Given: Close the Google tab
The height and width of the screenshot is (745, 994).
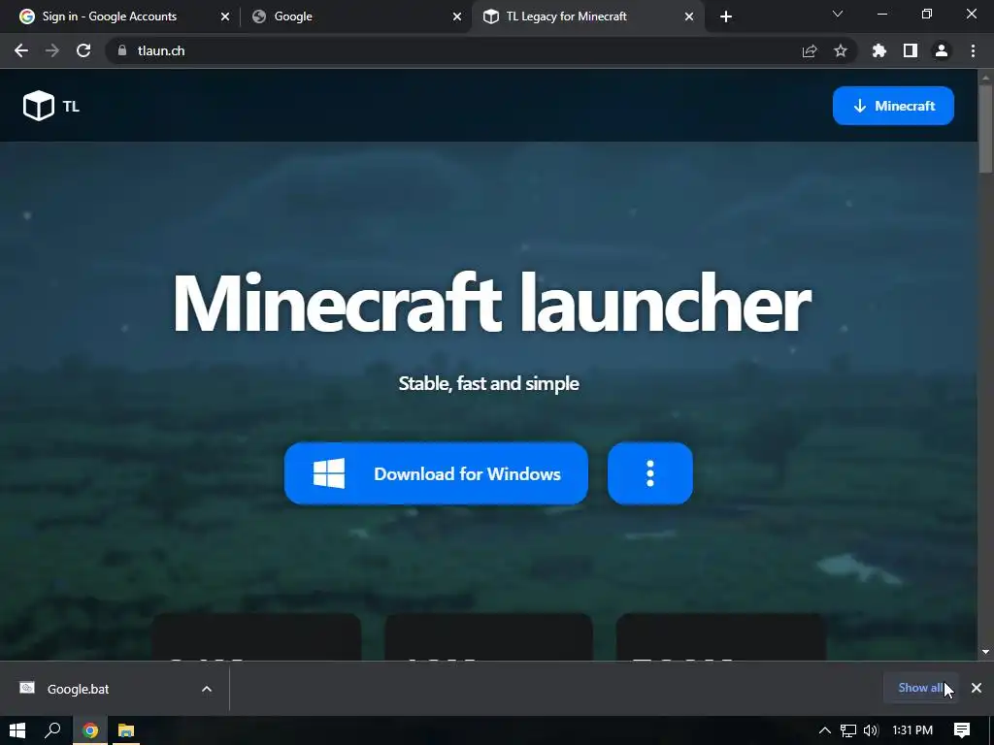Looking at the screenshot, I should (457, 16).
